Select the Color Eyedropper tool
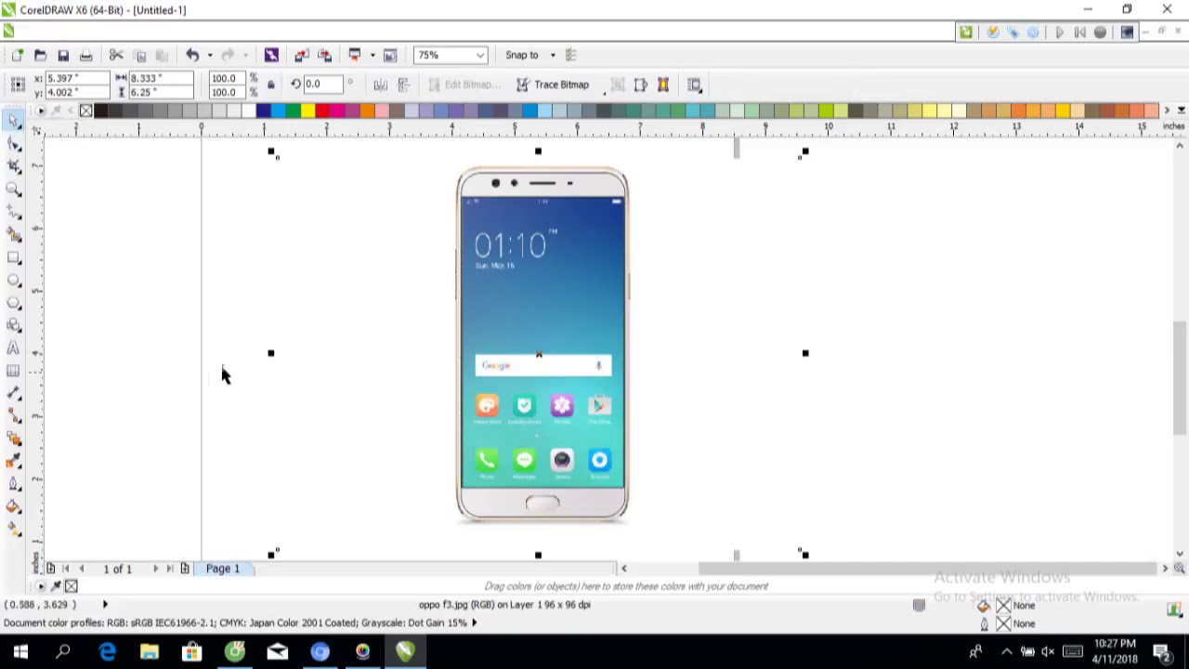The height and width of the screenshot is (669, 1189). 14,461
